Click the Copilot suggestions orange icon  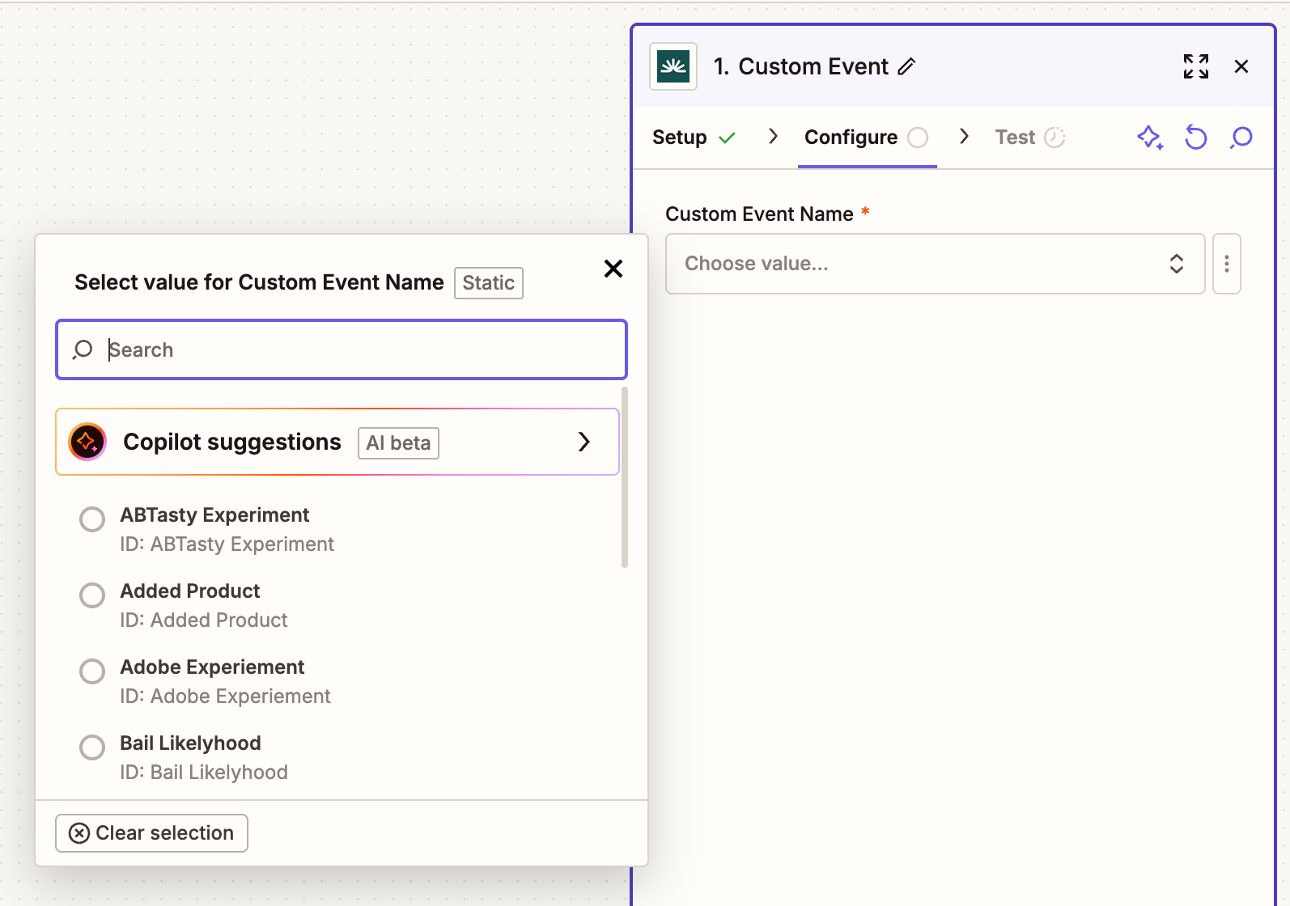pos(87,442)
